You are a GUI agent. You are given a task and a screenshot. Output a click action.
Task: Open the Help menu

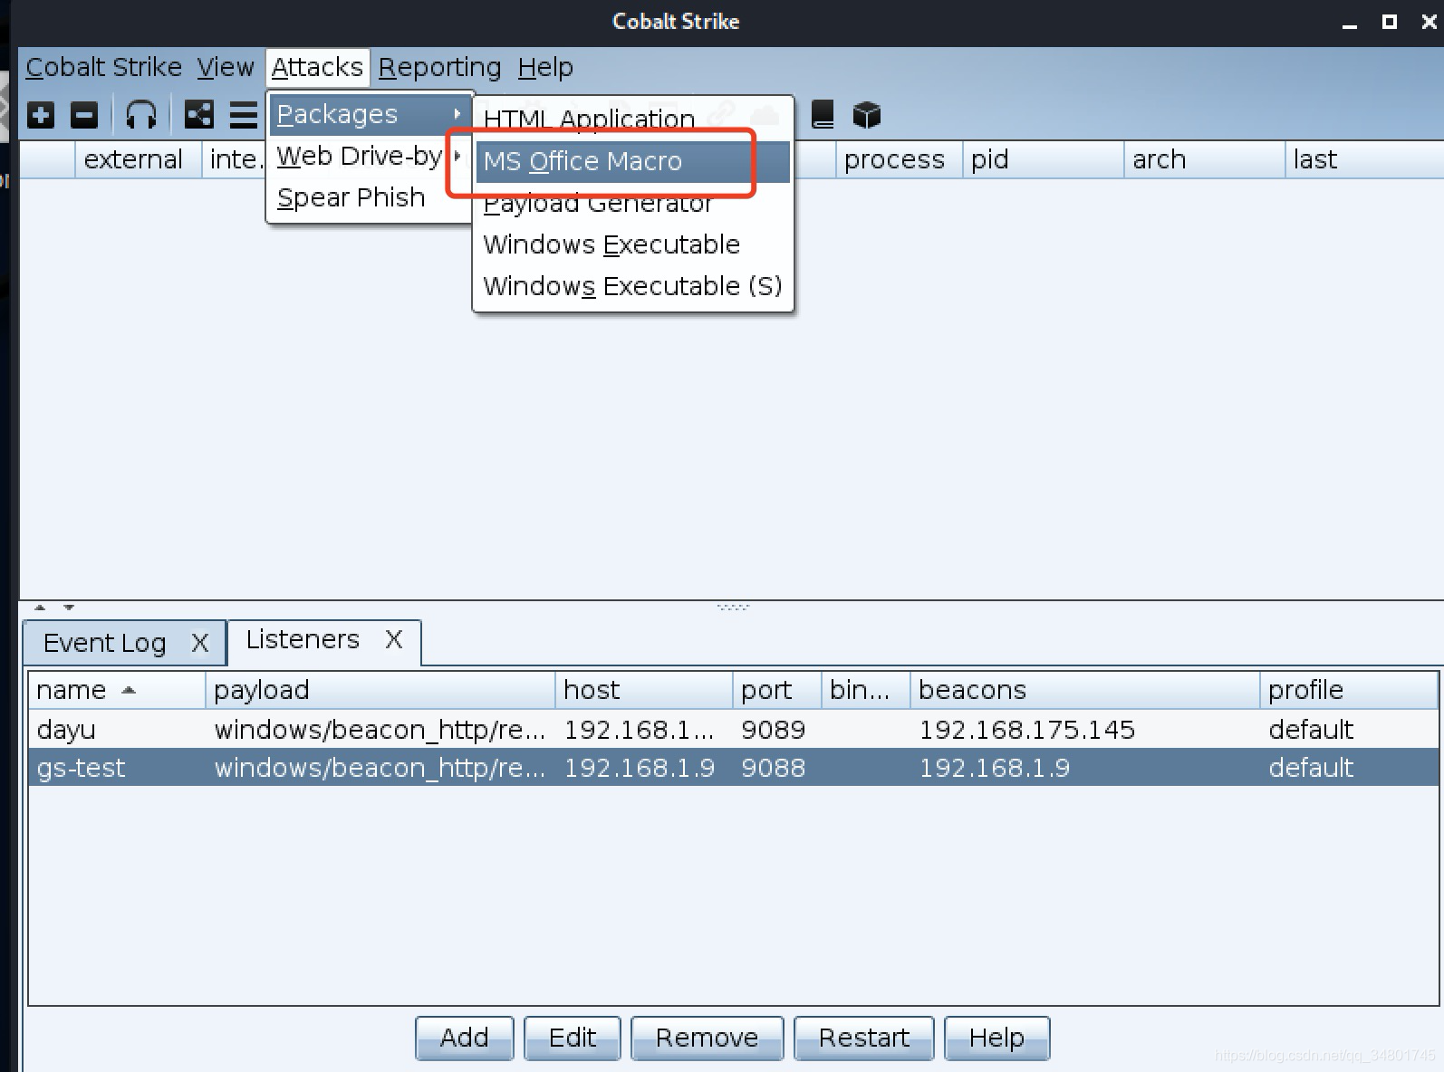[x=545, y=67]
